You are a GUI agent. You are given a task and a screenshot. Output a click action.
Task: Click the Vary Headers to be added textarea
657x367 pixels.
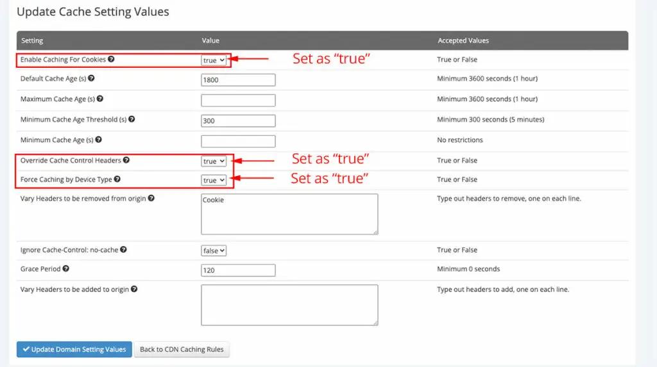point(289,305)
